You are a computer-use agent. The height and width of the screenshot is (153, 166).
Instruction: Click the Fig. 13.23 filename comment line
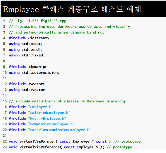37,21
